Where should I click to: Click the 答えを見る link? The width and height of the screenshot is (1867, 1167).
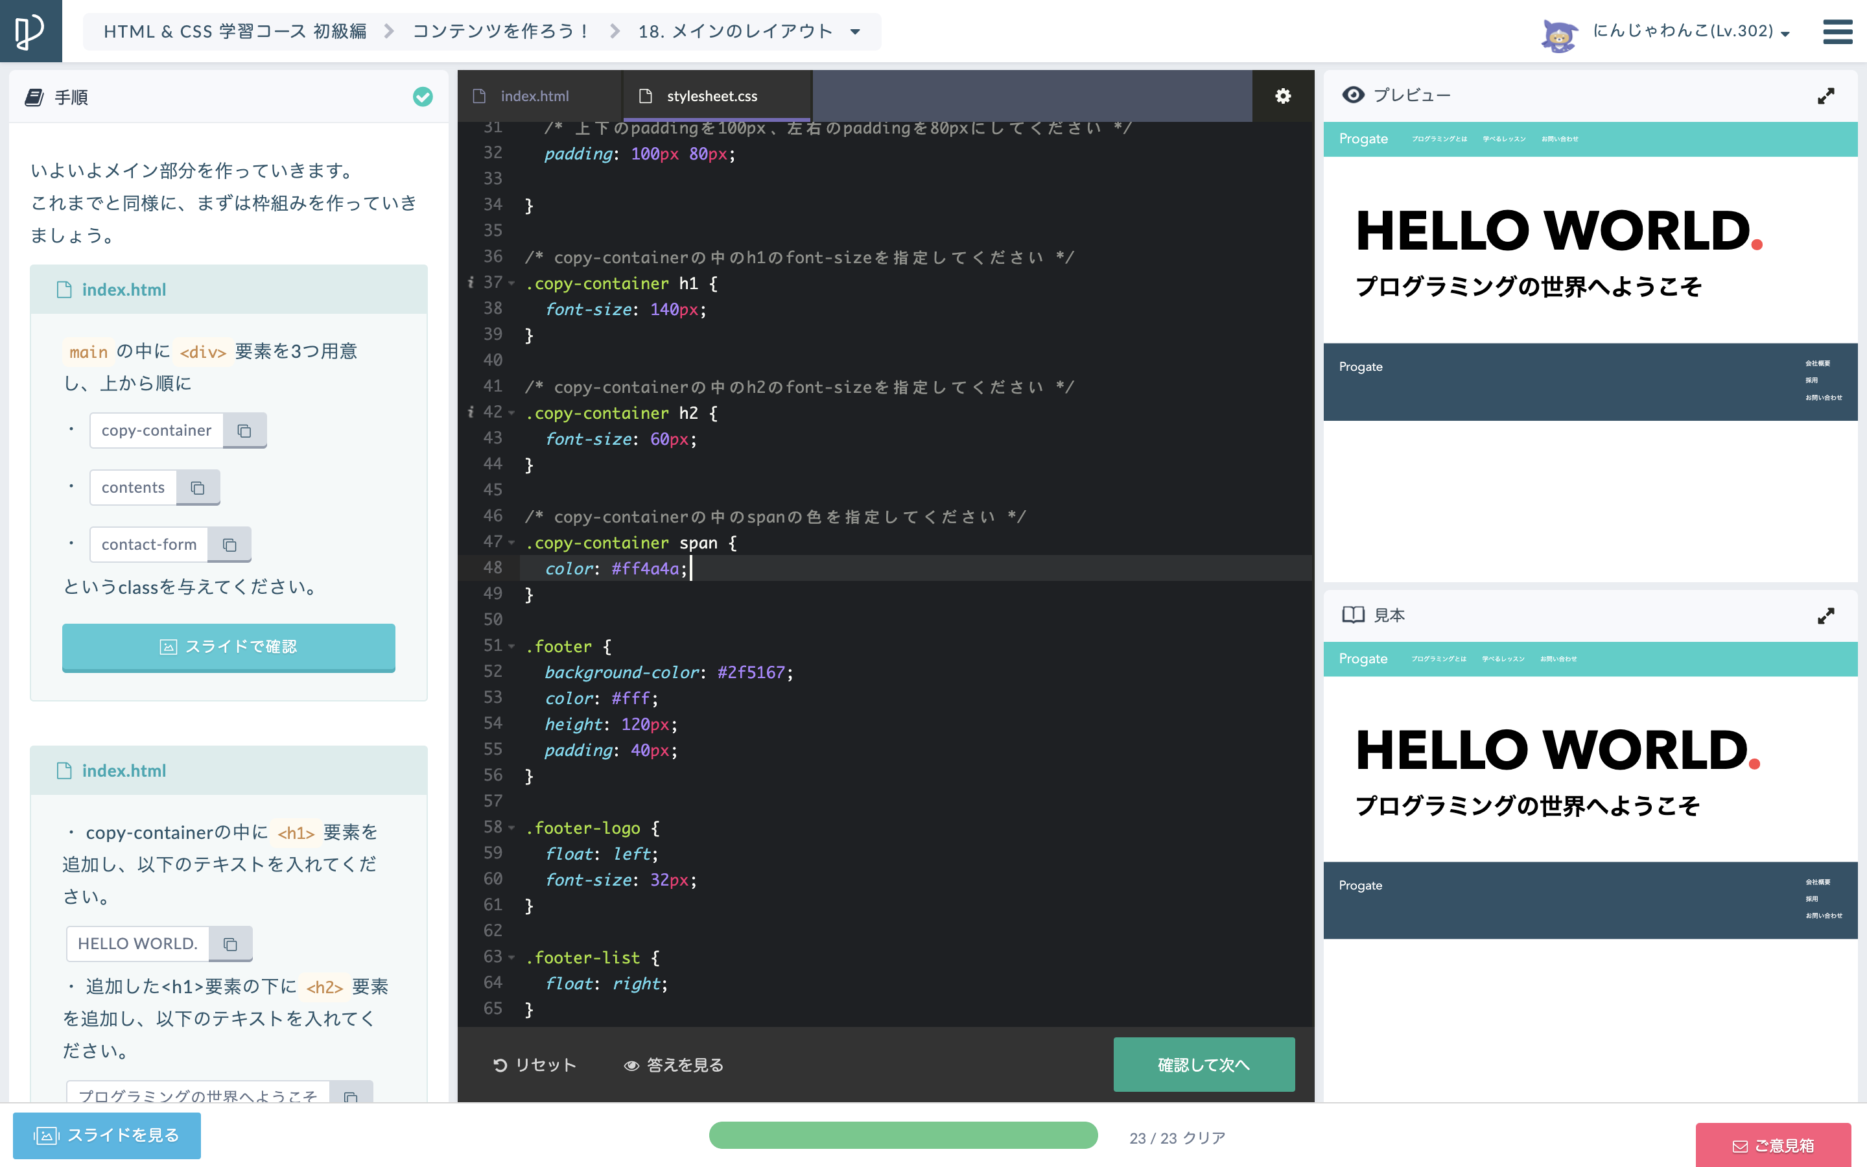674,1065
